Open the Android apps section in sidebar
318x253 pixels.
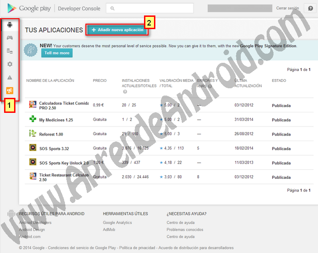[10, 25]
